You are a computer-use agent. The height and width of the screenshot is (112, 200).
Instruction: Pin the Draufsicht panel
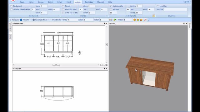click(x=104, y=68)
